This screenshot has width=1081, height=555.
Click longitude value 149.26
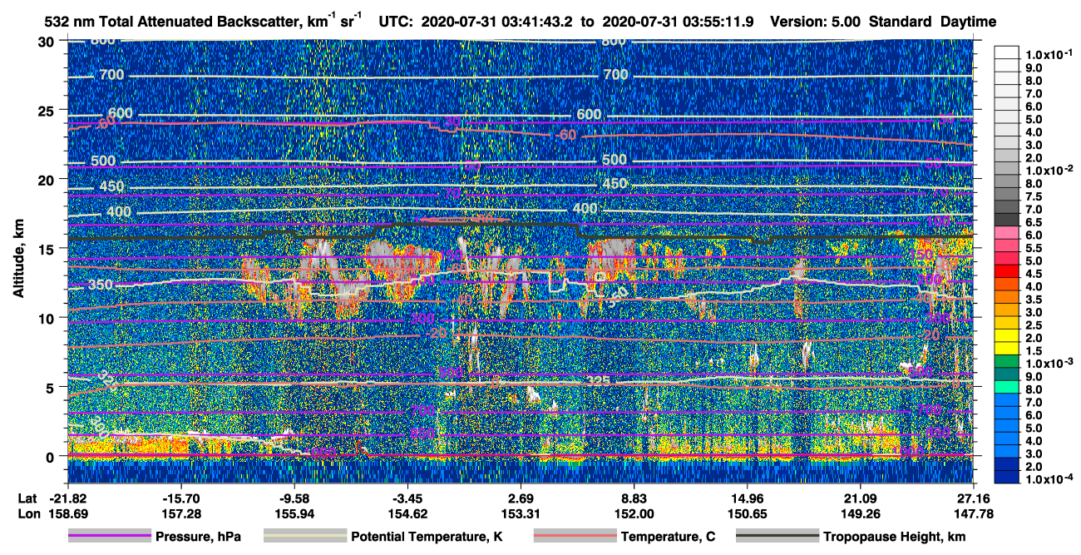(x=861, y=514)
